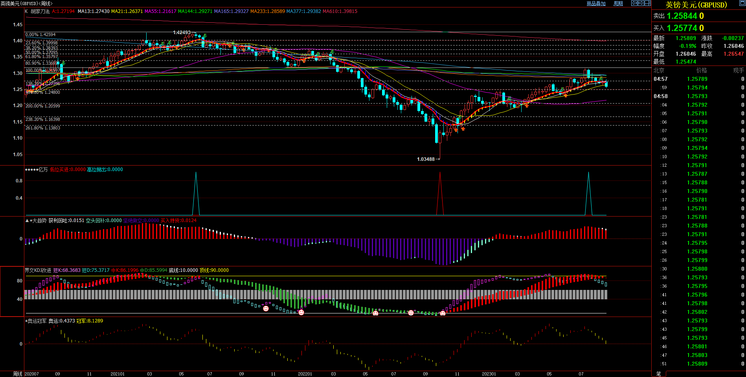The image size is (746, 377).
Task: Click the 1.42493 high price marker
Action: click(182, 33)
